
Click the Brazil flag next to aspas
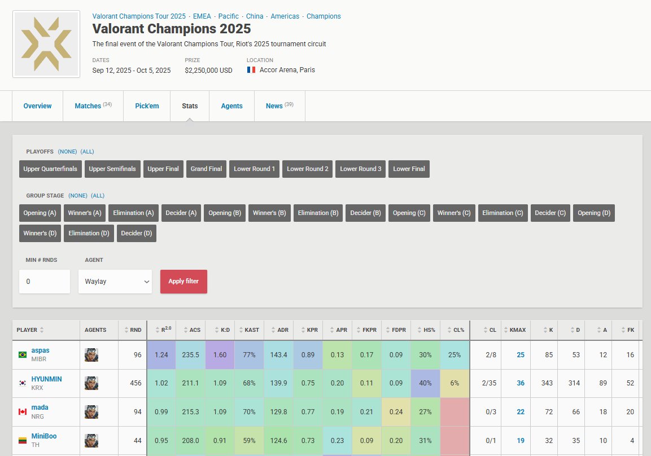tap(23, 355)
